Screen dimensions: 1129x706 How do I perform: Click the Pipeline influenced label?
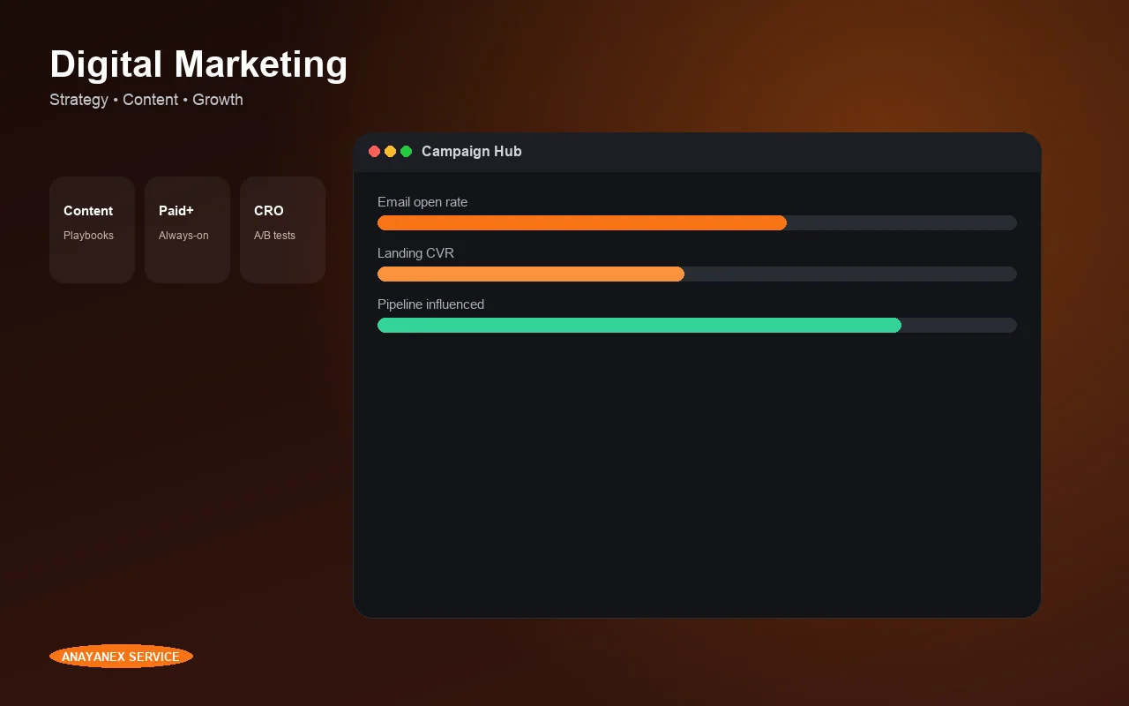click(430, 304)
